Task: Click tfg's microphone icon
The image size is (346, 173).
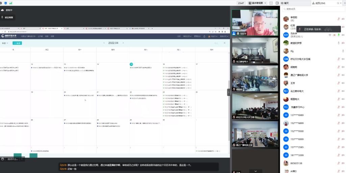Action: [343, 51]
